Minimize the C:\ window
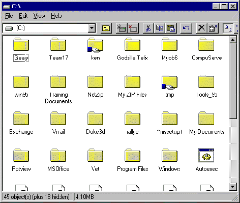Viewport: 240px width, 203px height. click(x=216, y=7)
